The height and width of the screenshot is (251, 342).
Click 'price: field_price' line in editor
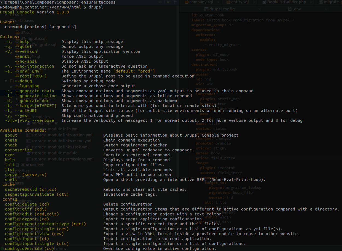point(215,158)
